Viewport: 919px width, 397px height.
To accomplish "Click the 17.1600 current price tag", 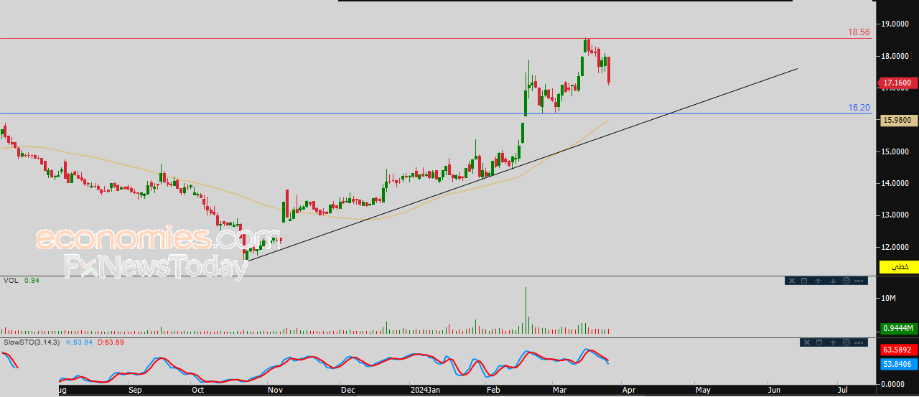I will tap(896, 83).
